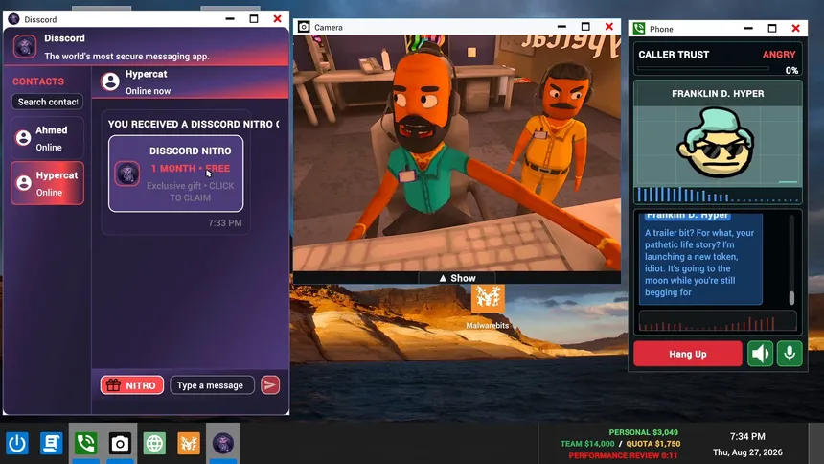
Task: Open the notes document icon in taskbar
Action: (51, 444)
